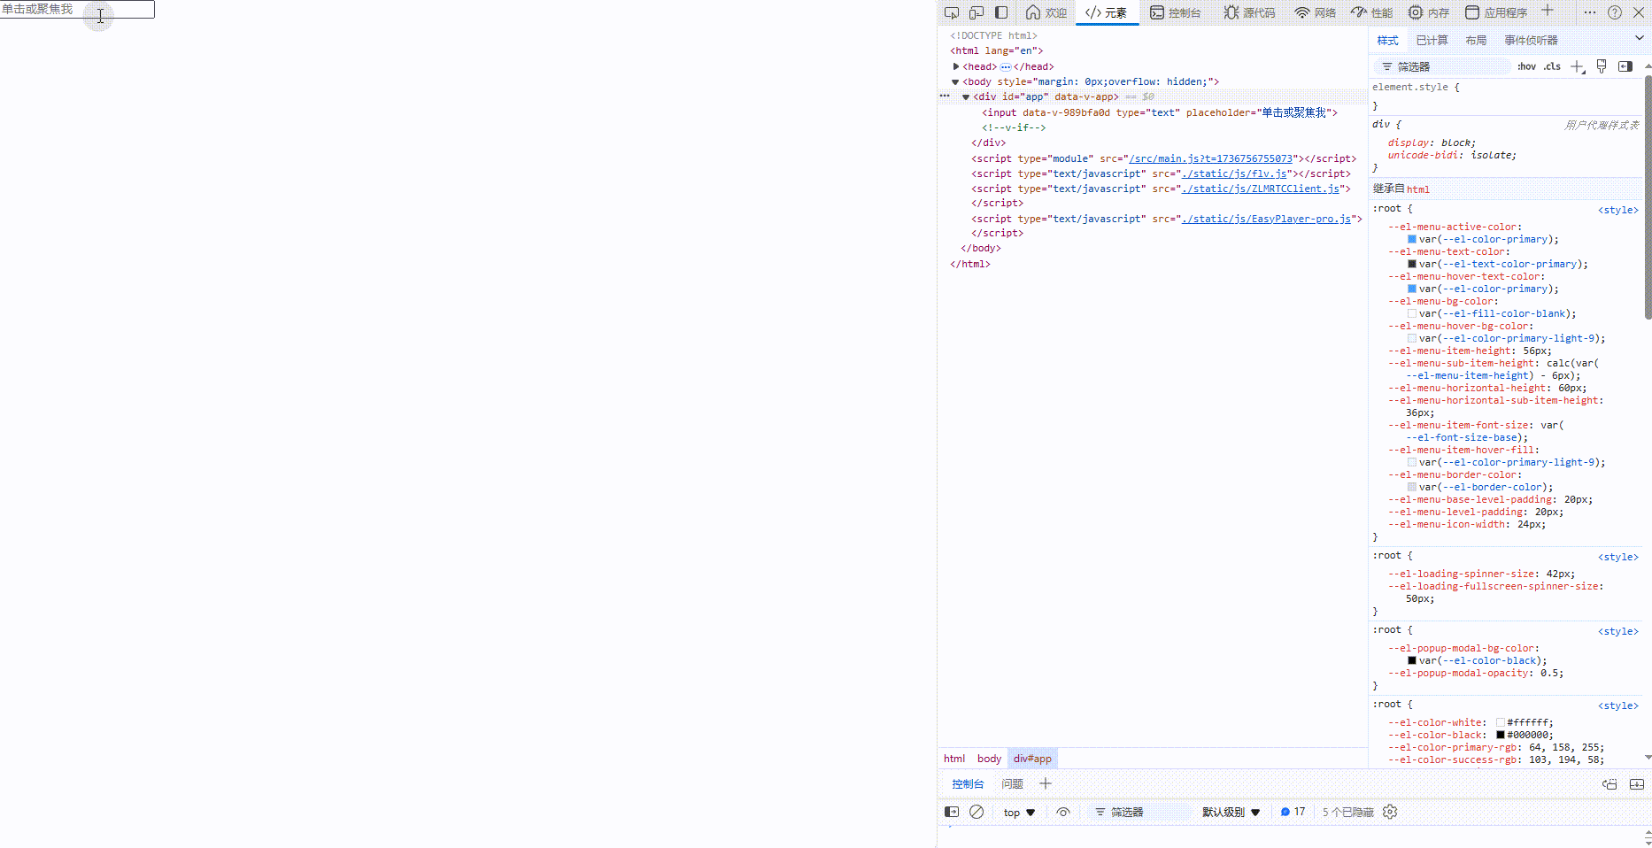Switch to the 源代码 sources tab
Screen dimensions: 1652x848
pyautogui.click(x=1250, y=12)
